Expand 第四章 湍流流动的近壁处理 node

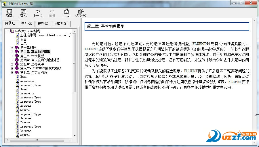tap(12, 60)
